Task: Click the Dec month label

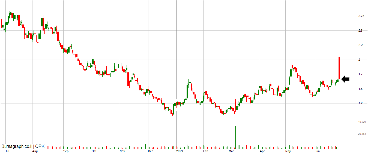Action: pos(151,151)
